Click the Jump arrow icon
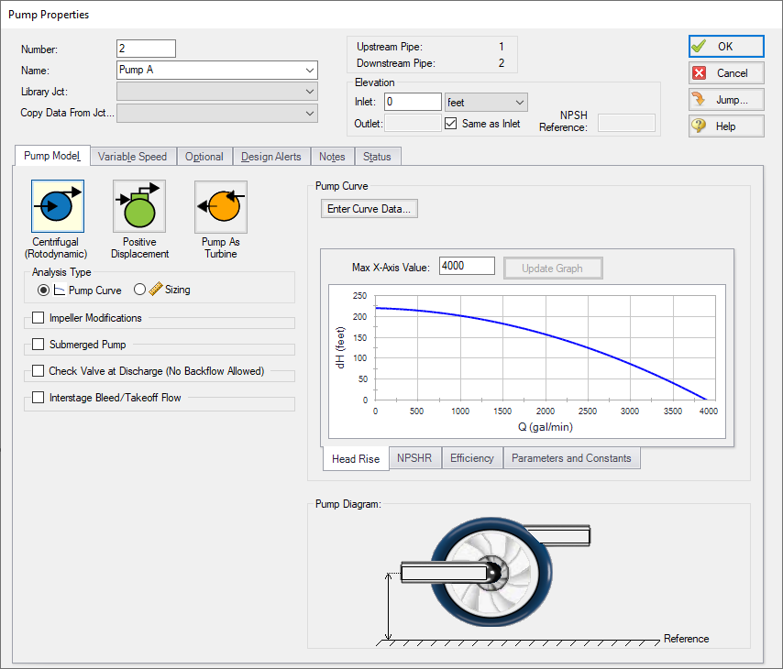This screenshot has height=669, width=783. click(x=699, y=99)
